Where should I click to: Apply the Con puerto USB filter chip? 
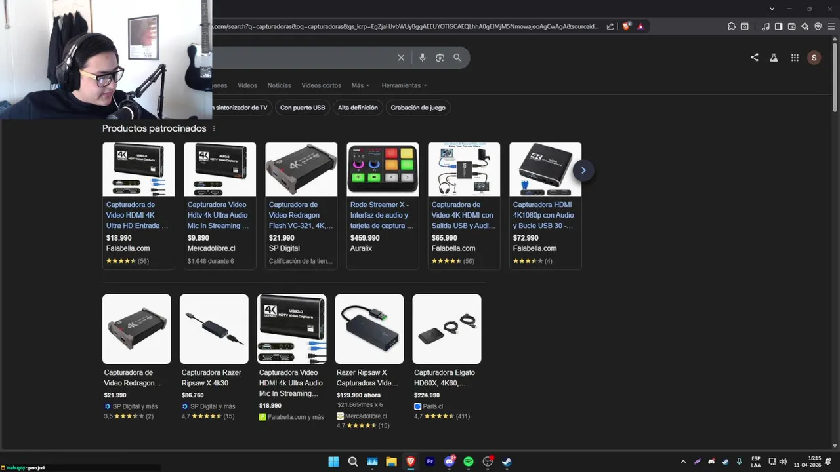pos(303,108)
